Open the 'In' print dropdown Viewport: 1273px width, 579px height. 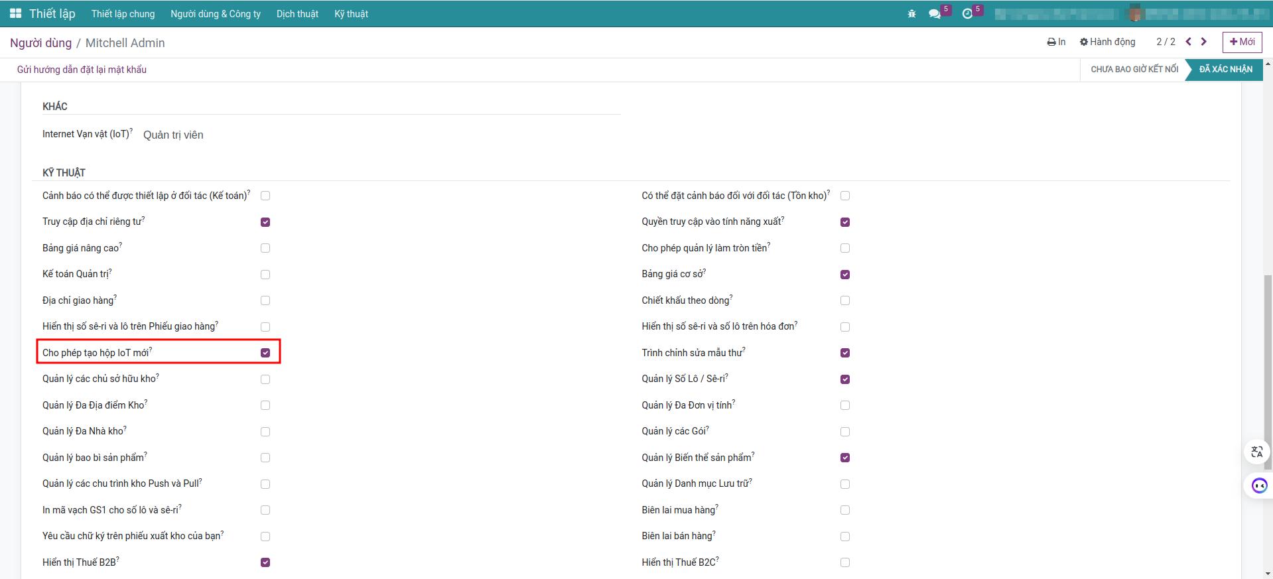tap(1056, 42)
